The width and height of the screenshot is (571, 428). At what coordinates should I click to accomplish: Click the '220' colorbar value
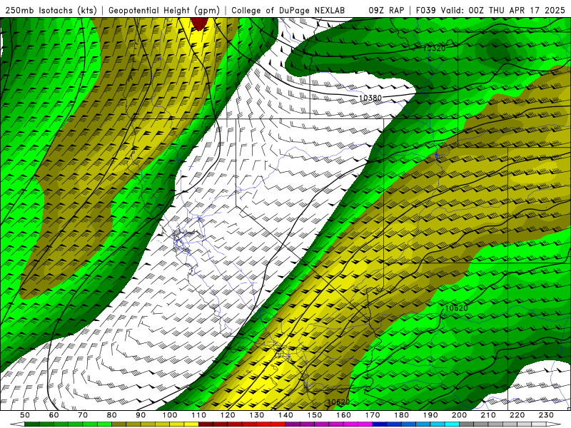pos(517,415)
